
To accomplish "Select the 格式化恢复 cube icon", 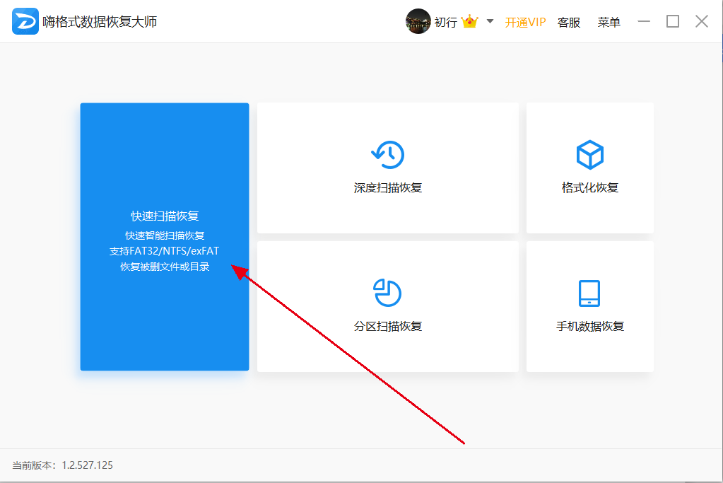I will pos(589,155).
